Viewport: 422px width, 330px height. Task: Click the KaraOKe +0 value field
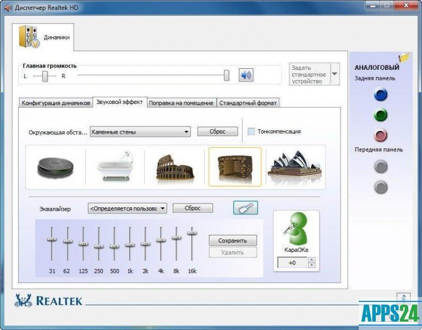(292, 262)
